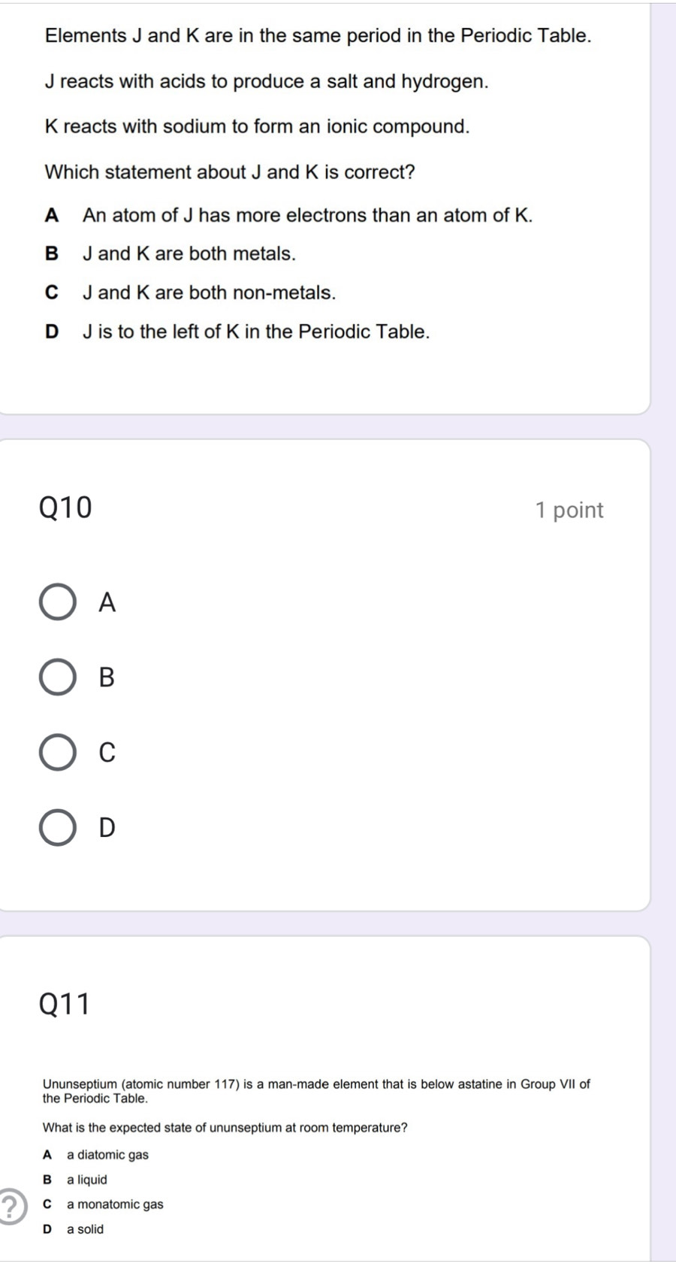Click the 'Elements J and K' question text
The image size is (676, 1267).
[x=318, y=36]
